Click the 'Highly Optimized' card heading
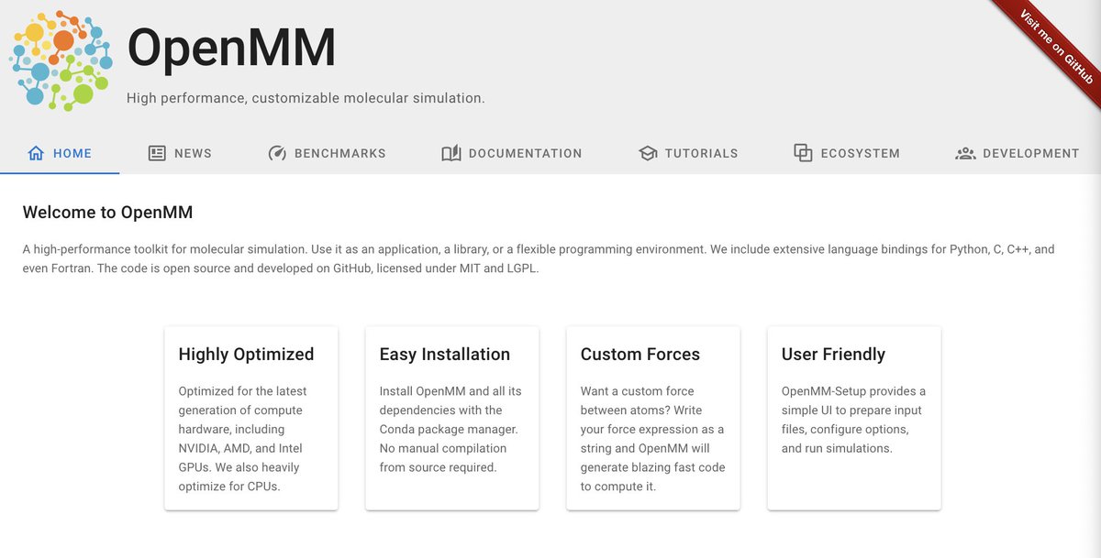Screen dimensions: 1101x558 [x=246, y=355]
